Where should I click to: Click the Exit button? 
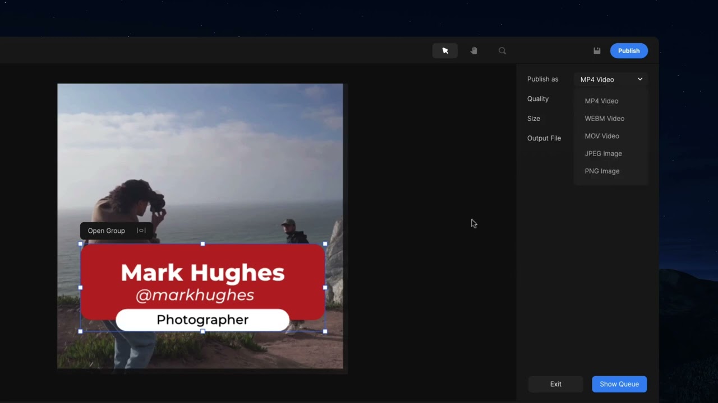(555, 384)
